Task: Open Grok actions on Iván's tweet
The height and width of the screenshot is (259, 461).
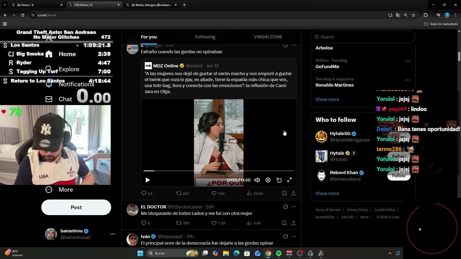Action: (x=285, y=236)
